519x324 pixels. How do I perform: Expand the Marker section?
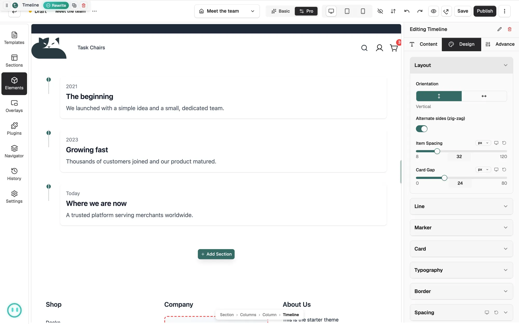click(461, 228)
